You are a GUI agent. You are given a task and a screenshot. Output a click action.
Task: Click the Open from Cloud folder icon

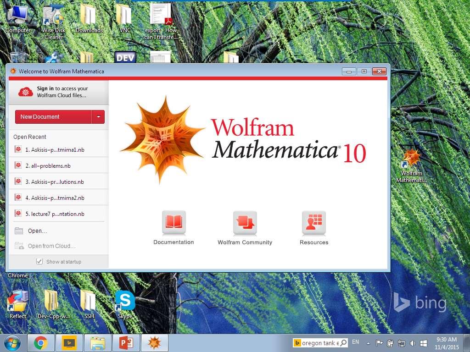(19, 246)
